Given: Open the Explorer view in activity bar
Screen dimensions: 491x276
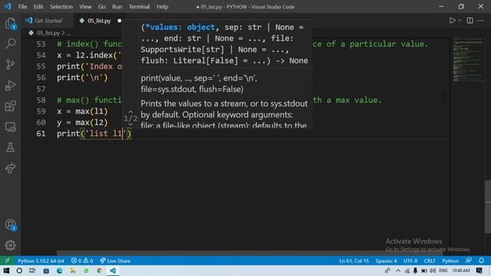Looking at the screenshot, I should [10, 24].
